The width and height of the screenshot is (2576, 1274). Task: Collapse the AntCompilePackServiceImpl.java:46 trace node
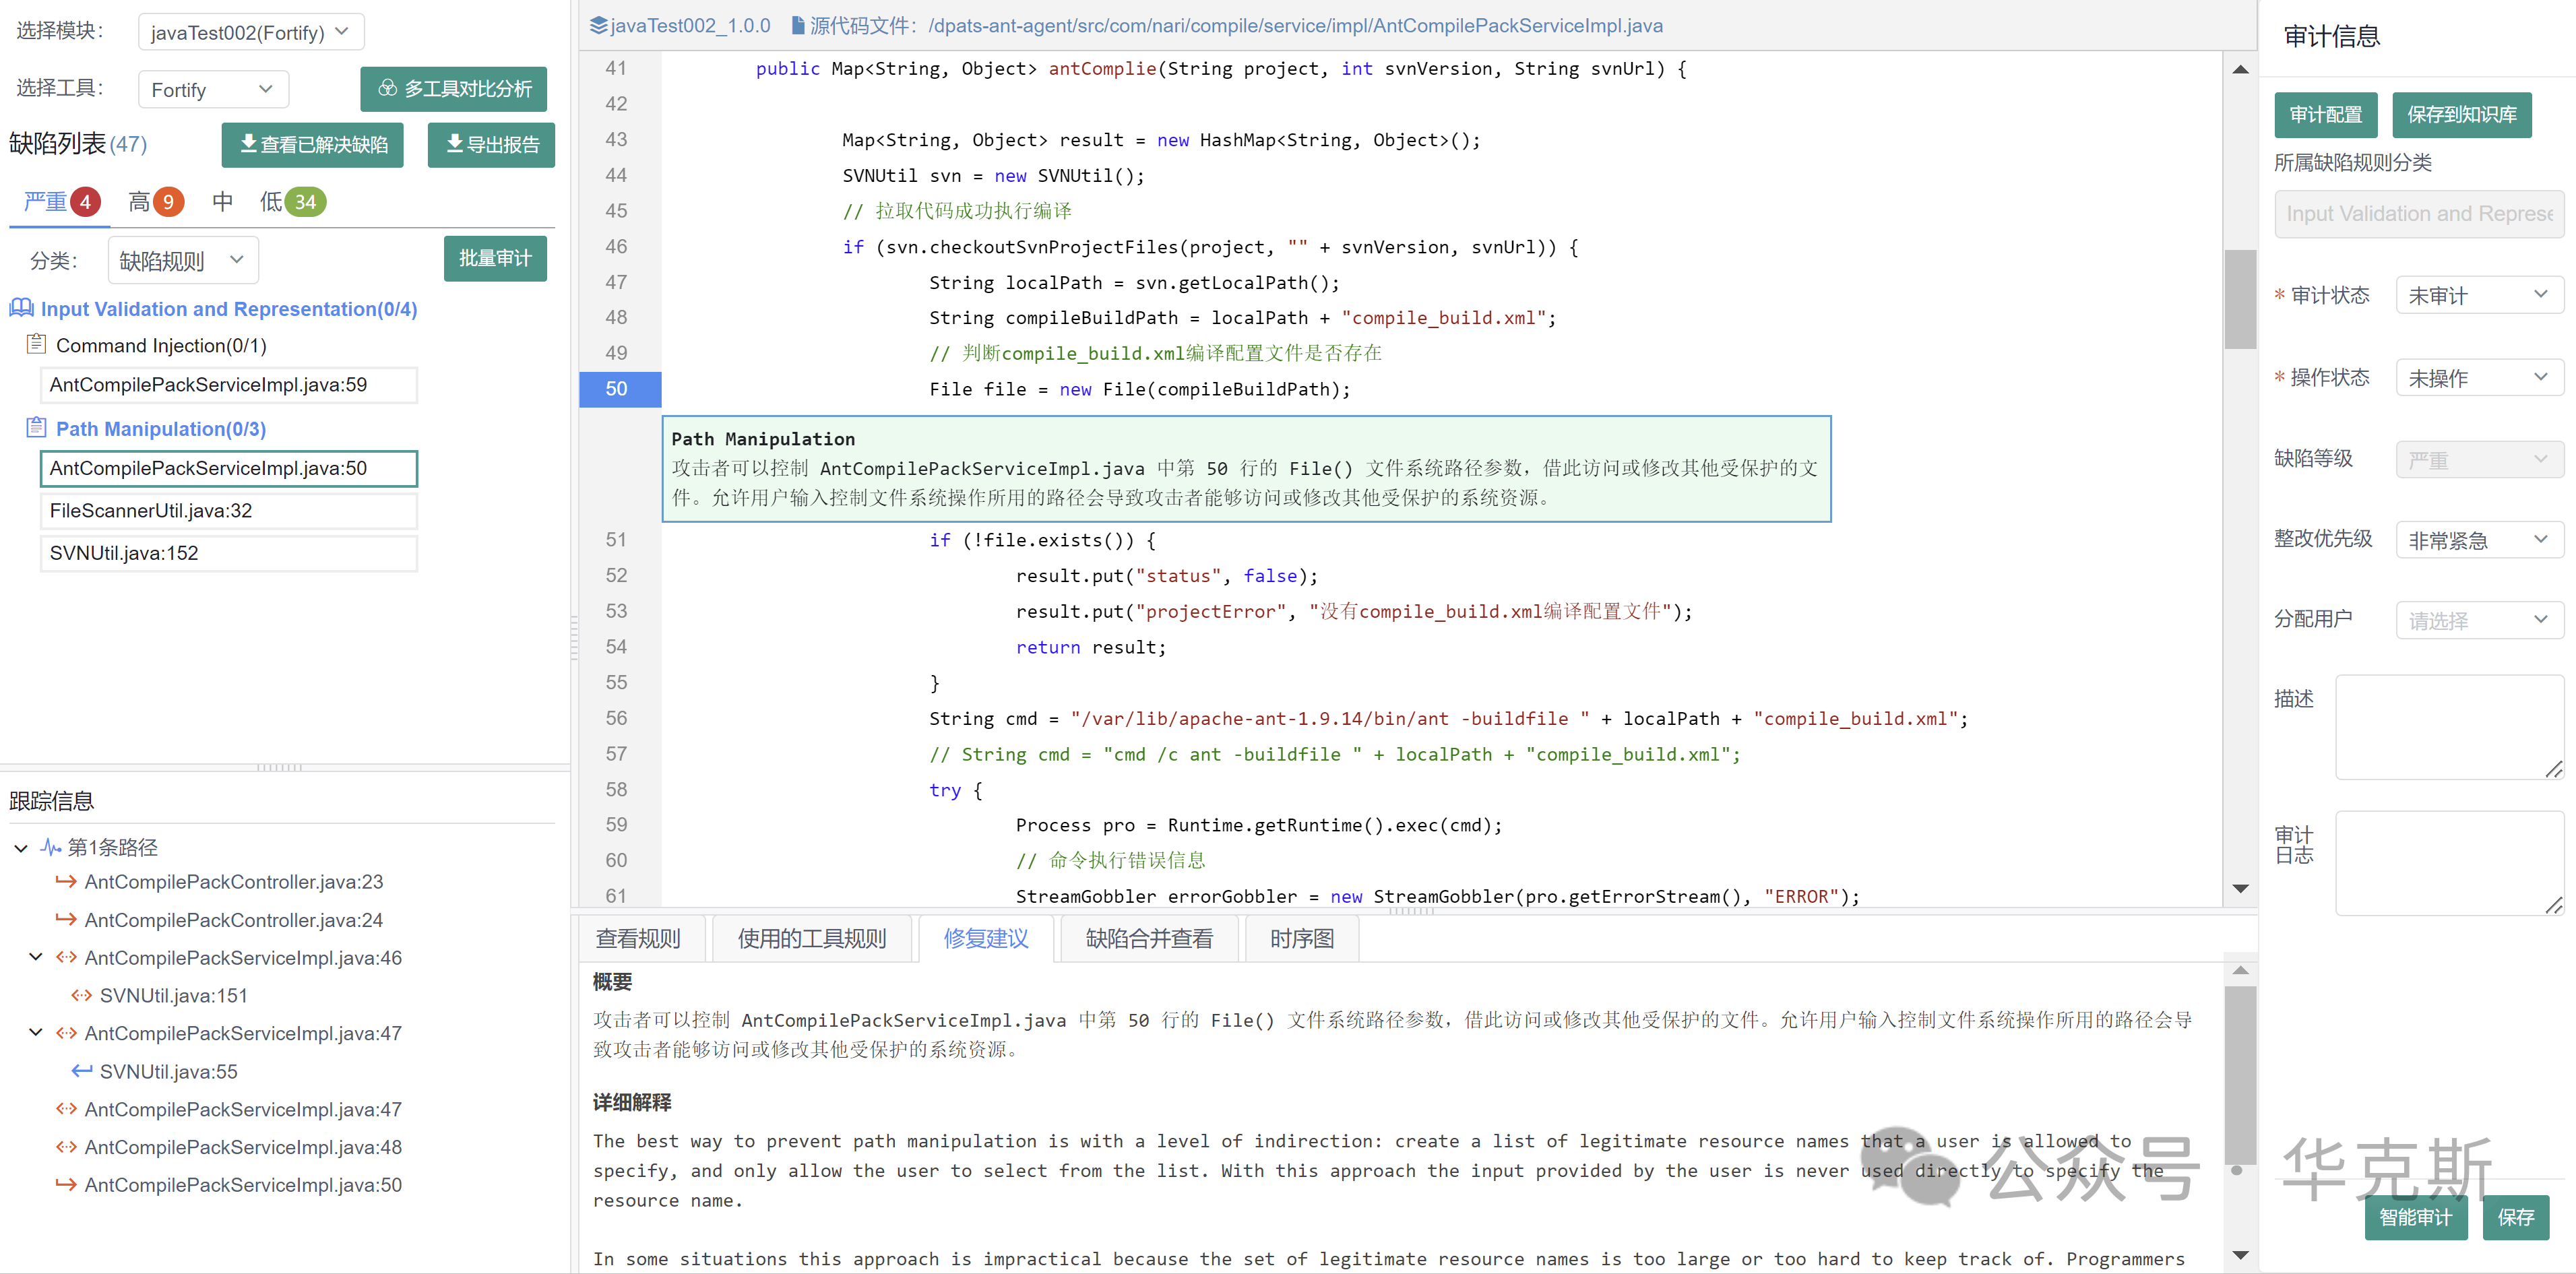click(36, 957)
